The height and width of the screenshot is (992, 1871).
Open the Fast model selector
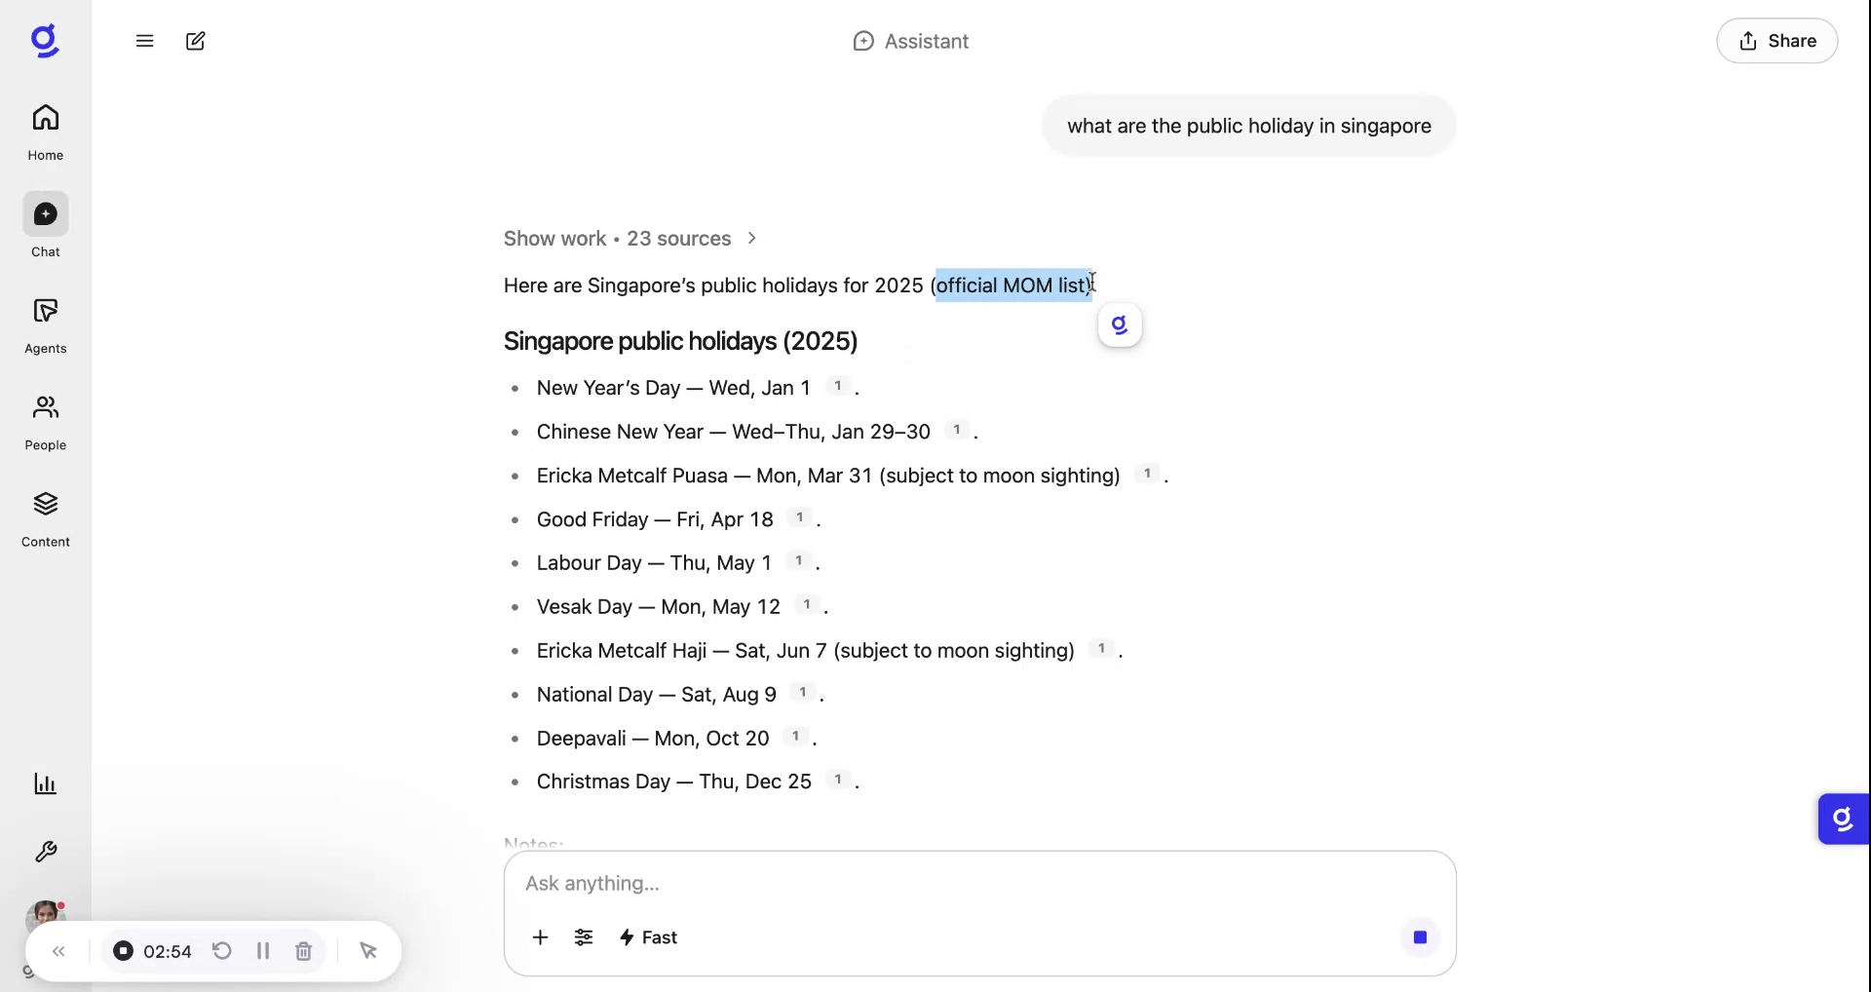coord(648,937)
